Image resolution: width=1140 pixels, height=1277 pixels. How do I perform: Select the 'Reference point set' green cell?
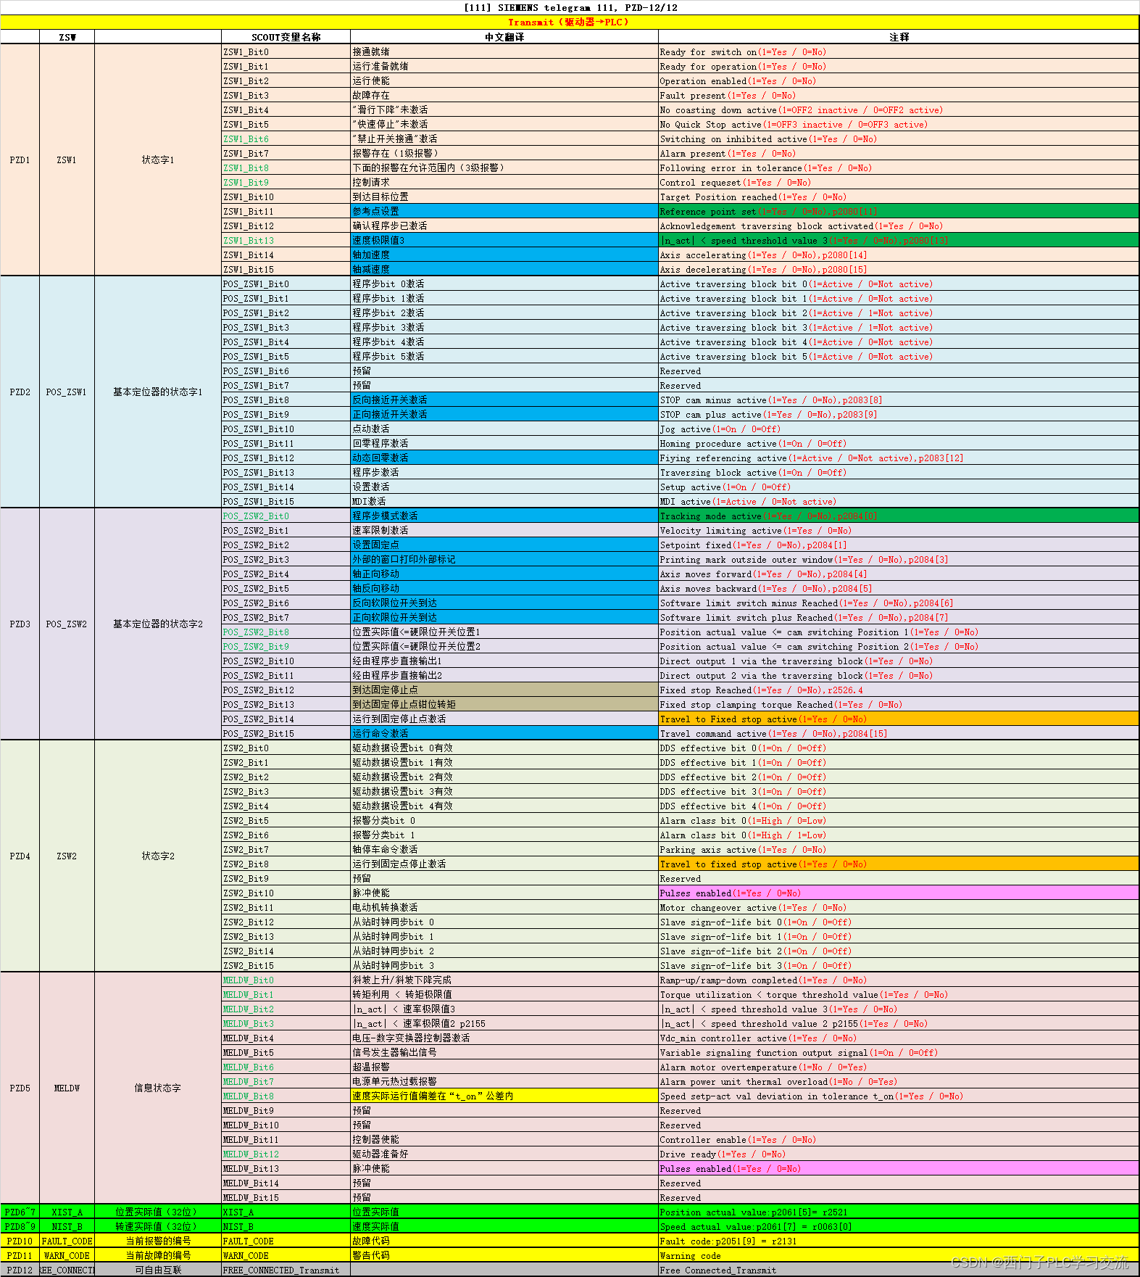tap(898, 211)
